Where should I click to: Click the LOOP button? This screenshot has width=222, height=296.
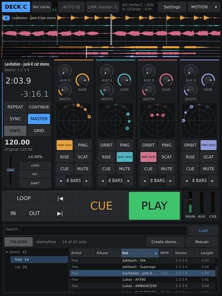pos(24,198)
